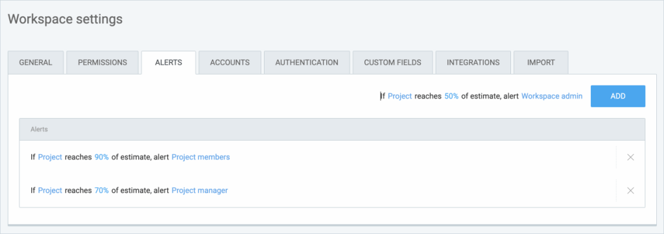
Task: Open the Authentication tab
Action: pyautogui.click(x=307, y=63)
